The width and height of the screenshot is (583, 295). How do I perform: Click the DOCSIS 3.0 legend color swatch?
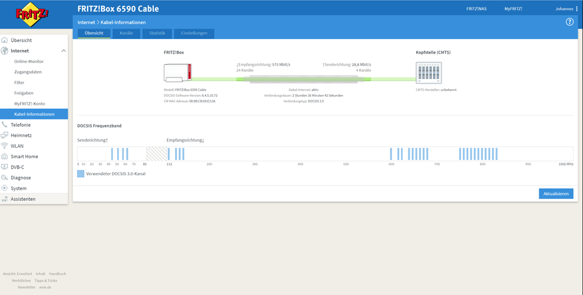pyautogui.click(x=81, y=173)
